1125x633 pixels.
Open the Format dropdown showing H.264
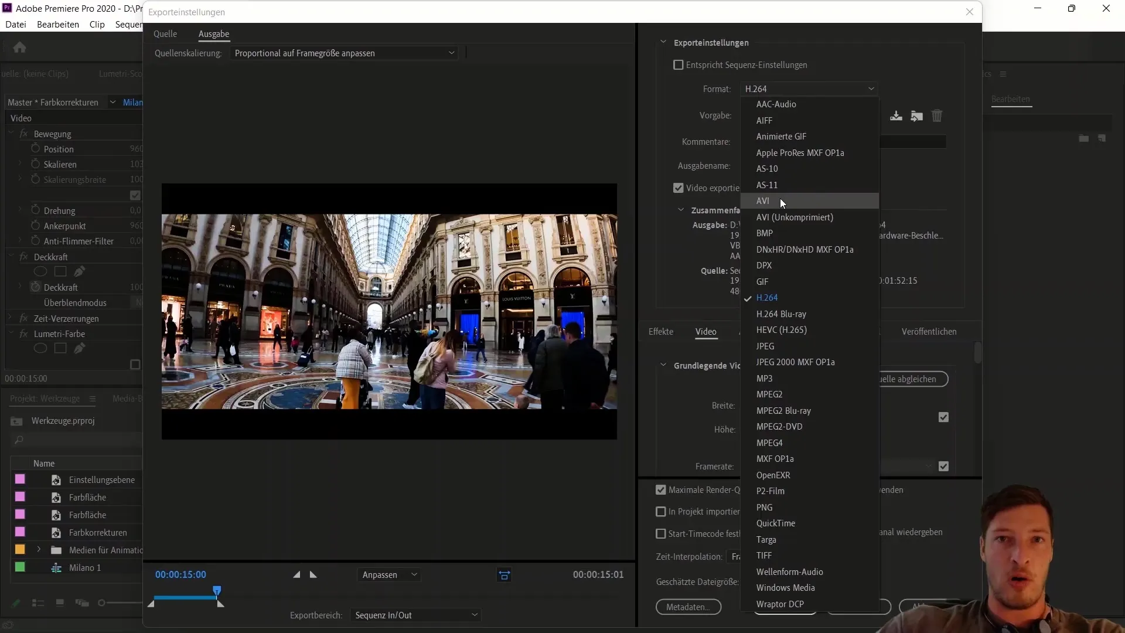tap(809, 89)
